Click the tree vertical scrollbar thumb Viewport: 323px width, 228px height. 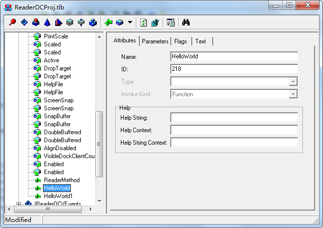[99, 144]
